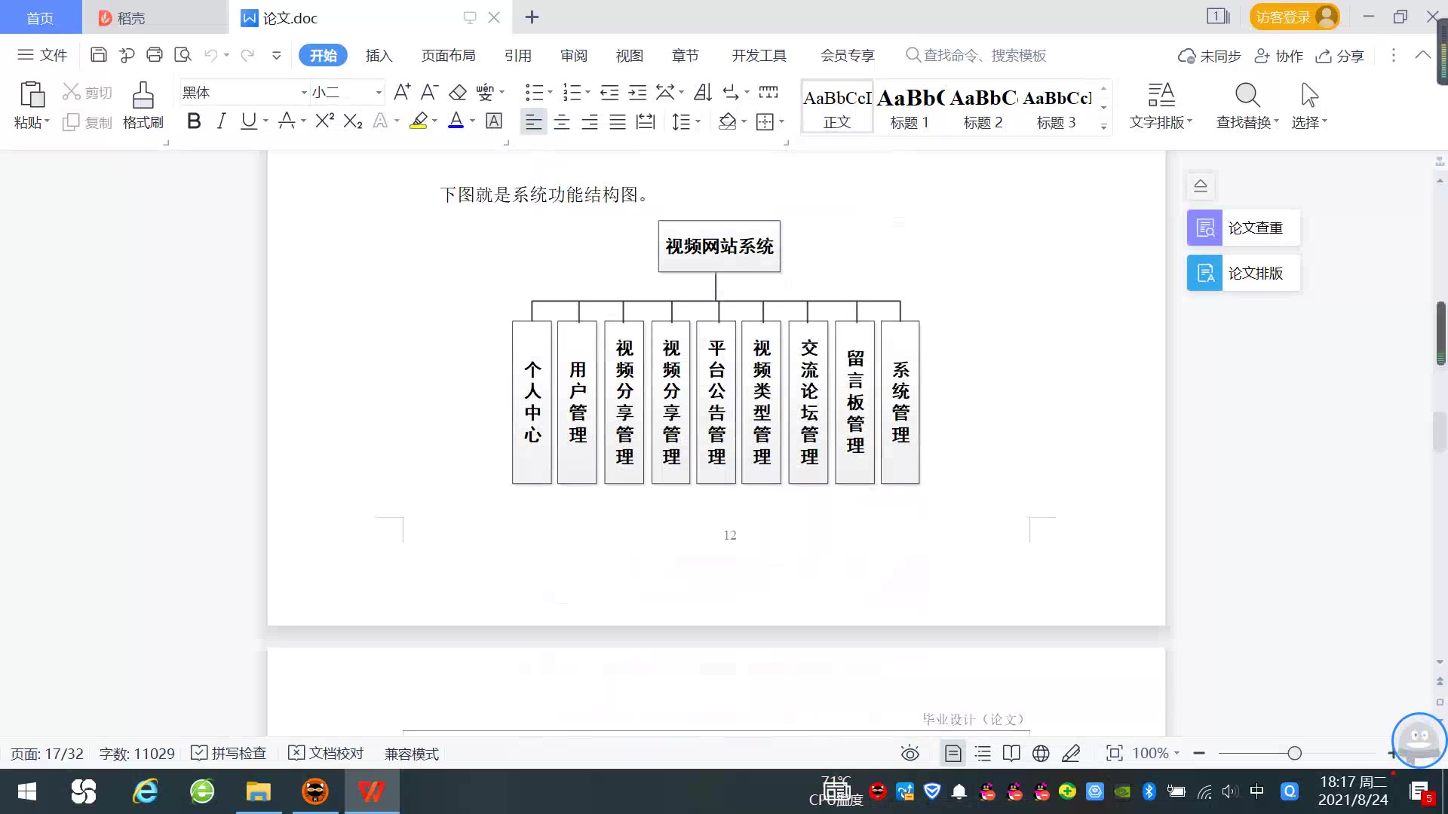Expand bullet list style dropdown
The width and height of the screenshot is (1448, 814).
pyautogui.click(x=550, y=93)
